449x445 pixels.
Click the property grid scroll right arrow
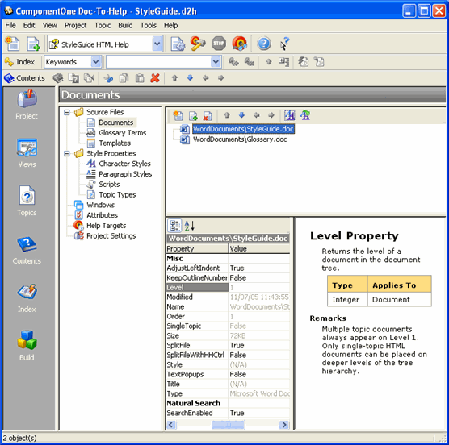pos(284,425)
